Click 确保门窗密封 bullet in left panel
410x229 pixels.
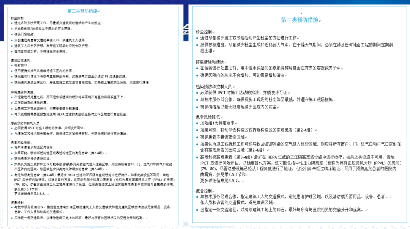coord(27,34)
